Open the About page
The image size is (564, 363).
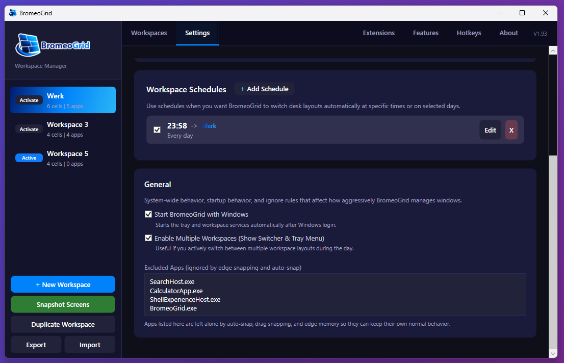click(x=508, y=33)
